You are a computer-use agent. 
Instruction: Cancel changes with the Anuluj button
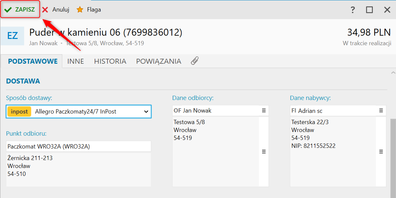click(x=56, y=10)
